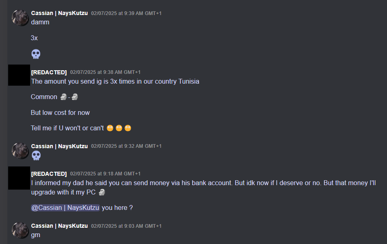Click the Cassian | NaysKutzu username above "damm"

tap(59, 13)
